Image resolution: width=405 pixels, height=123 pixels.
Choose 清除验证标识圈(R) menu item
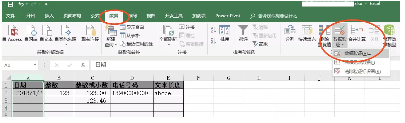pyautogui.click(x=361, y=71)
